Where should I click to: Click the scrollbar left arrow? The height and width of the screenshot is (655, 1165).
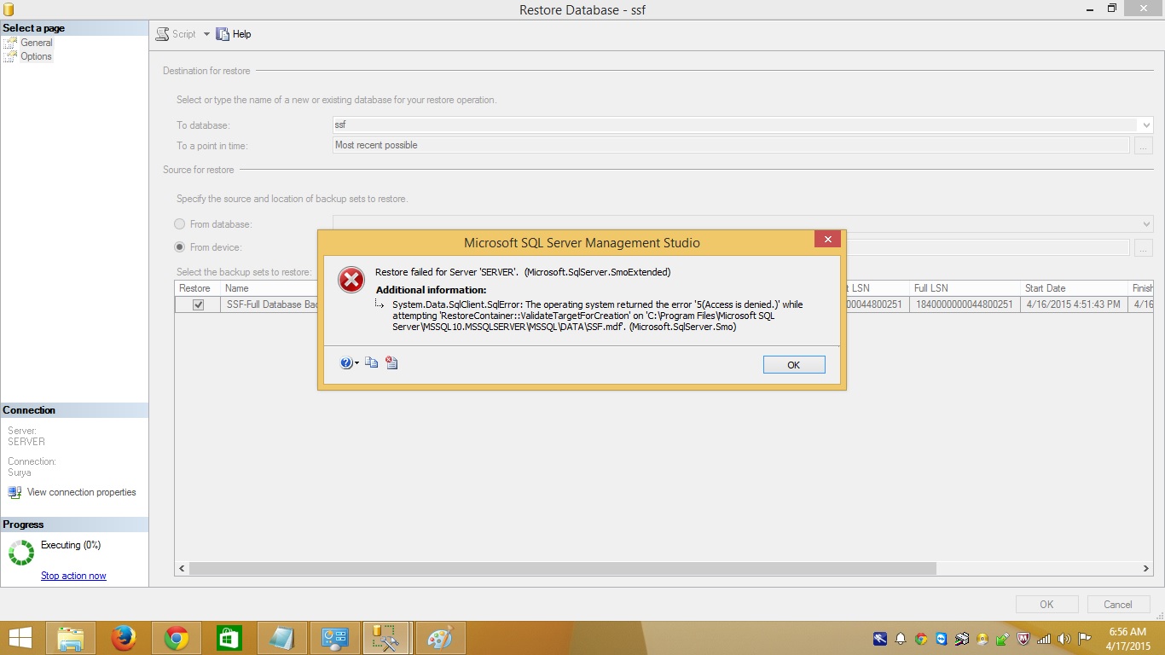point(182,568)
